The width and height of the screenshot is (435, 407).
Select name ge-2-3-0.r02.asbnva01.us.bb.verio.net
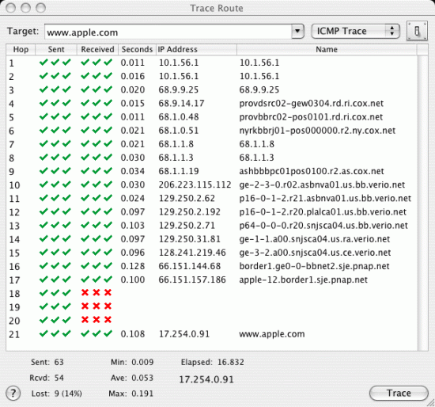pos(322,184)
